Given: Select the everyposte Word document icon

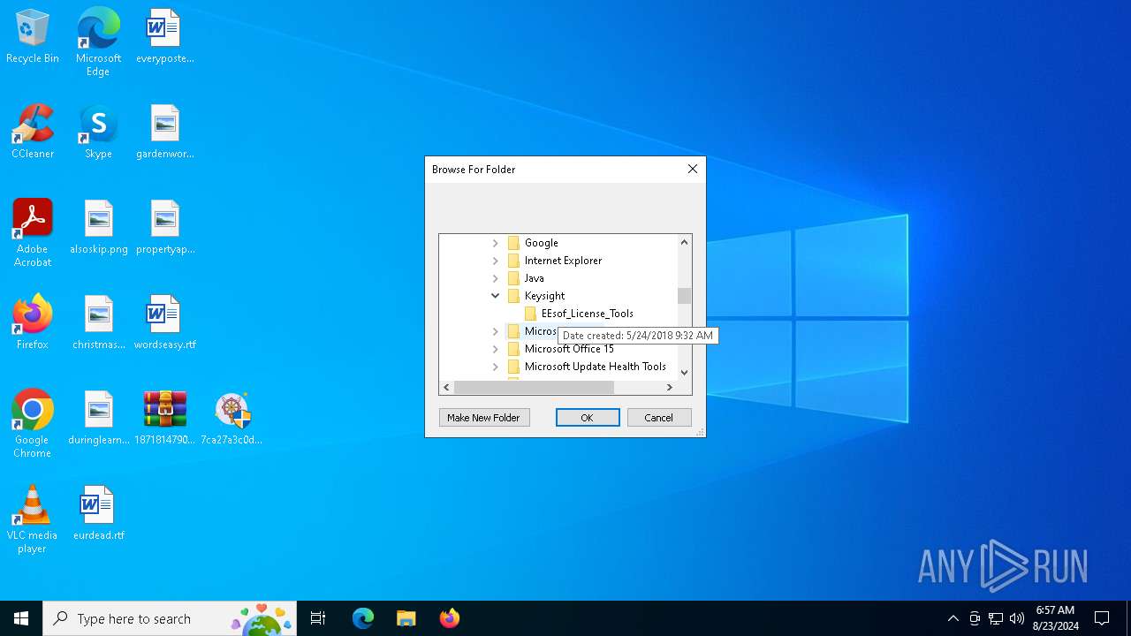Looking at the screenshot, I should [x=164, y=37].
